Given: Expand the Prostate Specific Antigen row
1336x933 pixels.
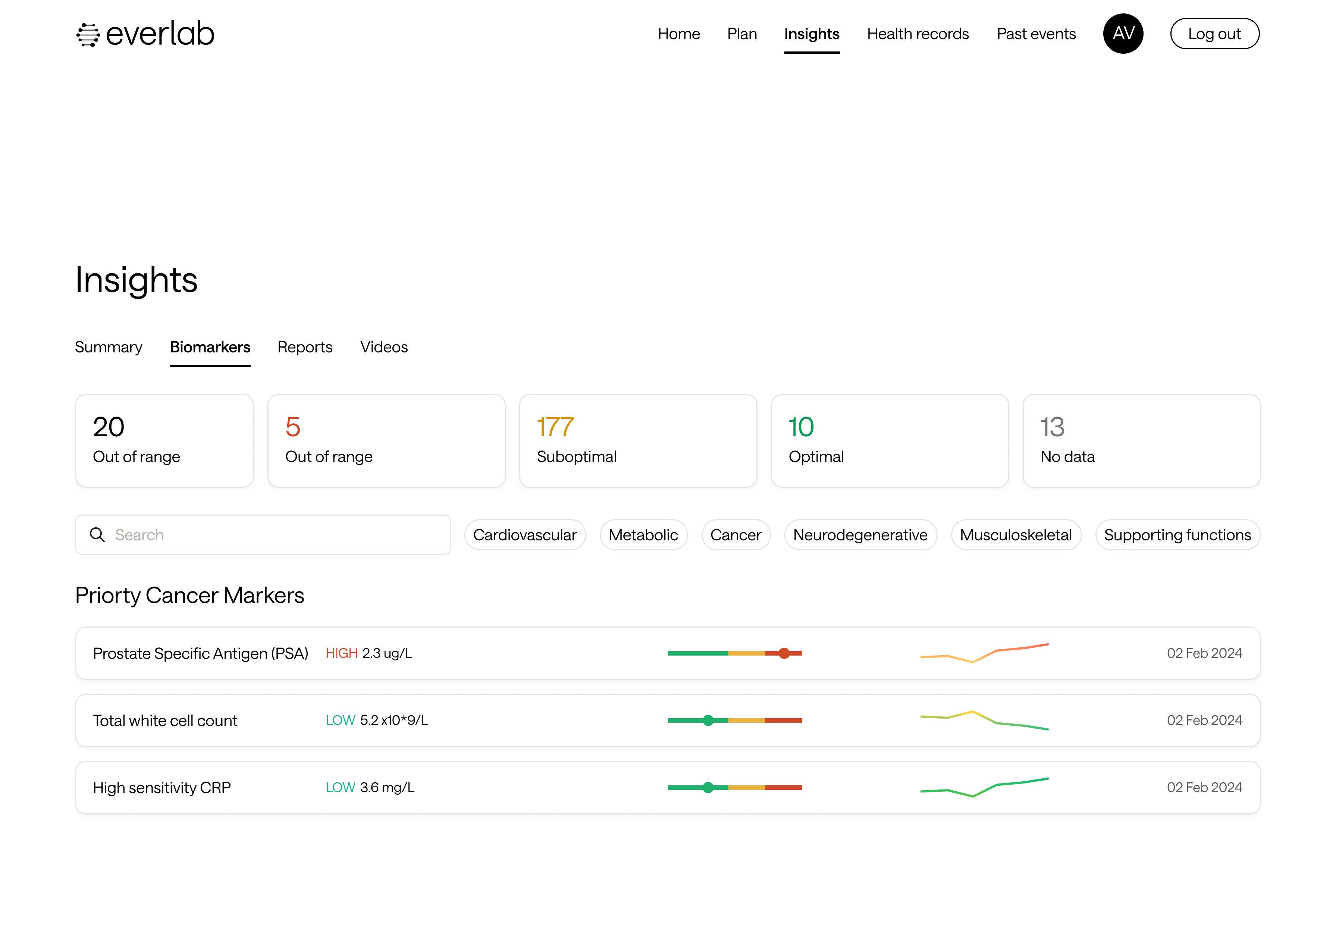Looking at the screenshot, I should tap(200, 653).
